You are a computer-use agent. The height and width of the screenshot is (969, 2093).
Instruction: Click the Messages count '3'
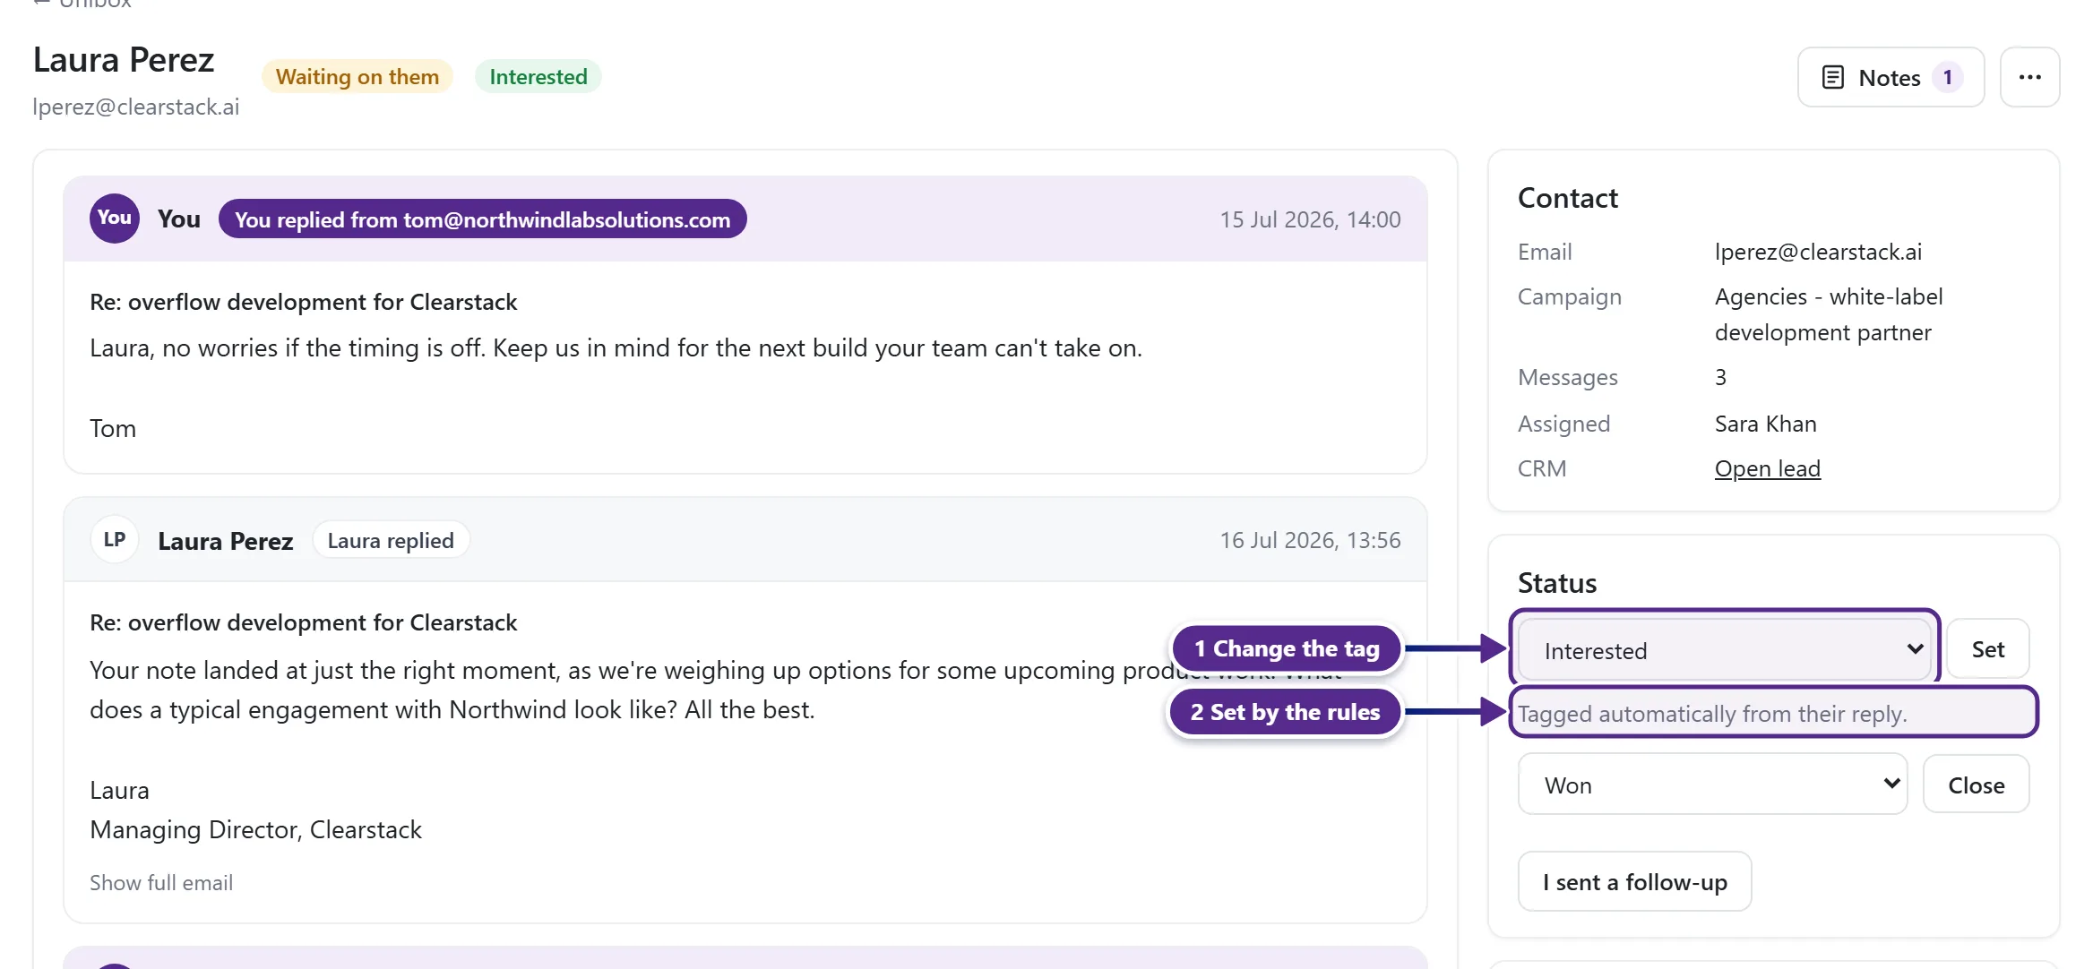click(1720, 377)
